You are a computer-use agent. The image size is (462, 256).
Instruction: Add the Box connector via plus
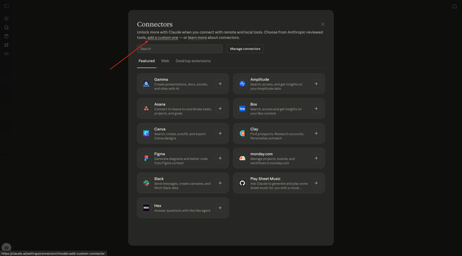316,108
